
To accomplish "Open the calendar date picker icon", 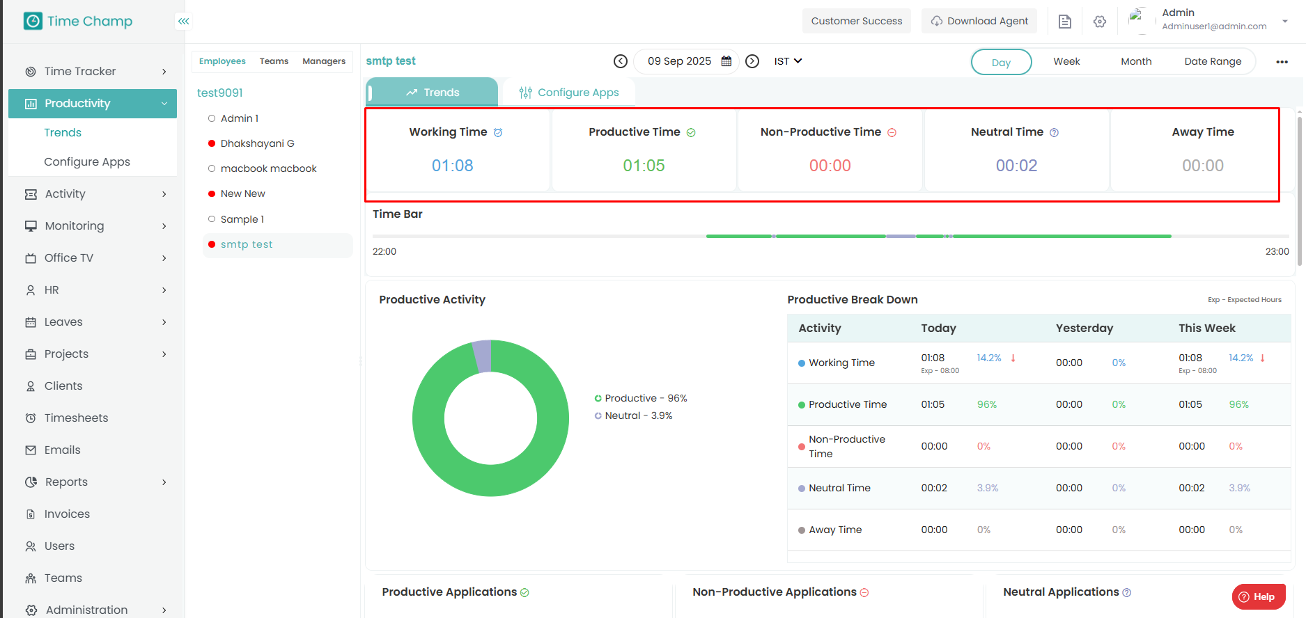I will 726,61.
